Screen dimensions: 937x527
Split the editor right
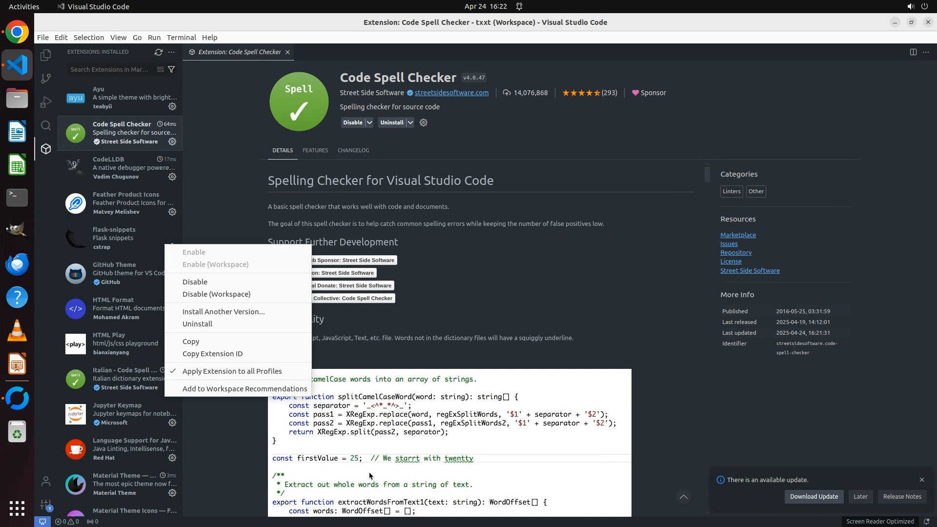point(913,52)
